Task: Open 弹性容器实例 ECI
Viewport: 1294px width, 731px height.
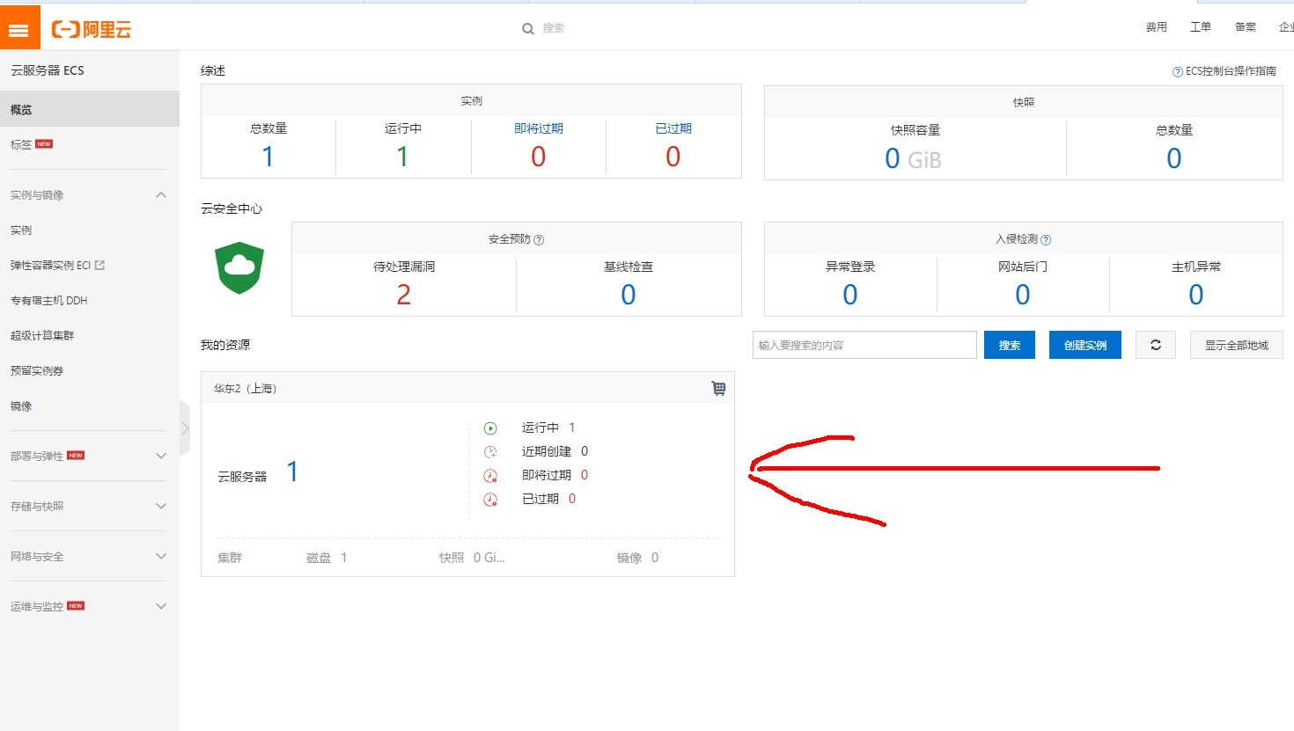Action: (x=50, y=265)
